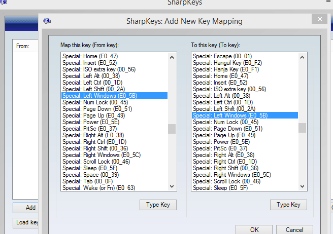Viewport: 333px width, 234px height.
Task: Select Page Up (E0_49) in To key list
Action: coord(245,135)
